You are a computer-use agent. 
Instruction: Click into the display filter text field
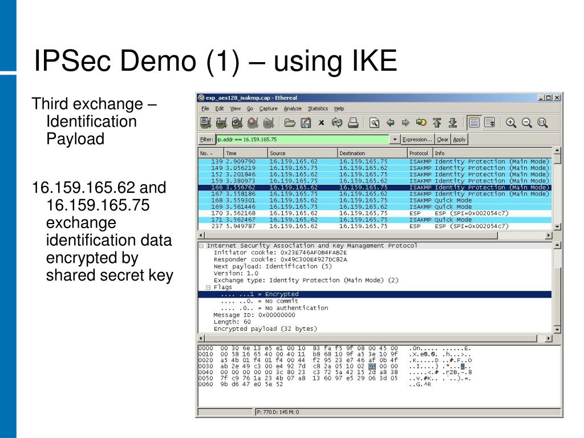tap(302, 139)
